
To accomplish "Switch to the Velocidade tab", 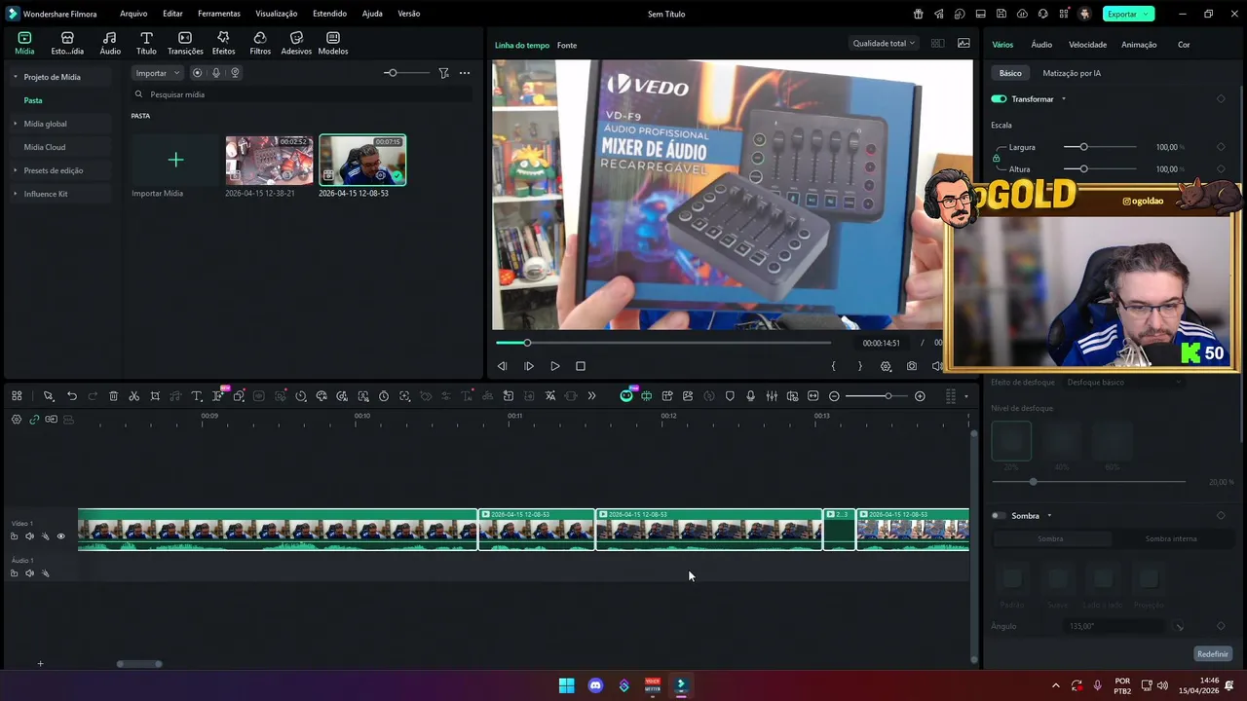I will click(1087, 45).
